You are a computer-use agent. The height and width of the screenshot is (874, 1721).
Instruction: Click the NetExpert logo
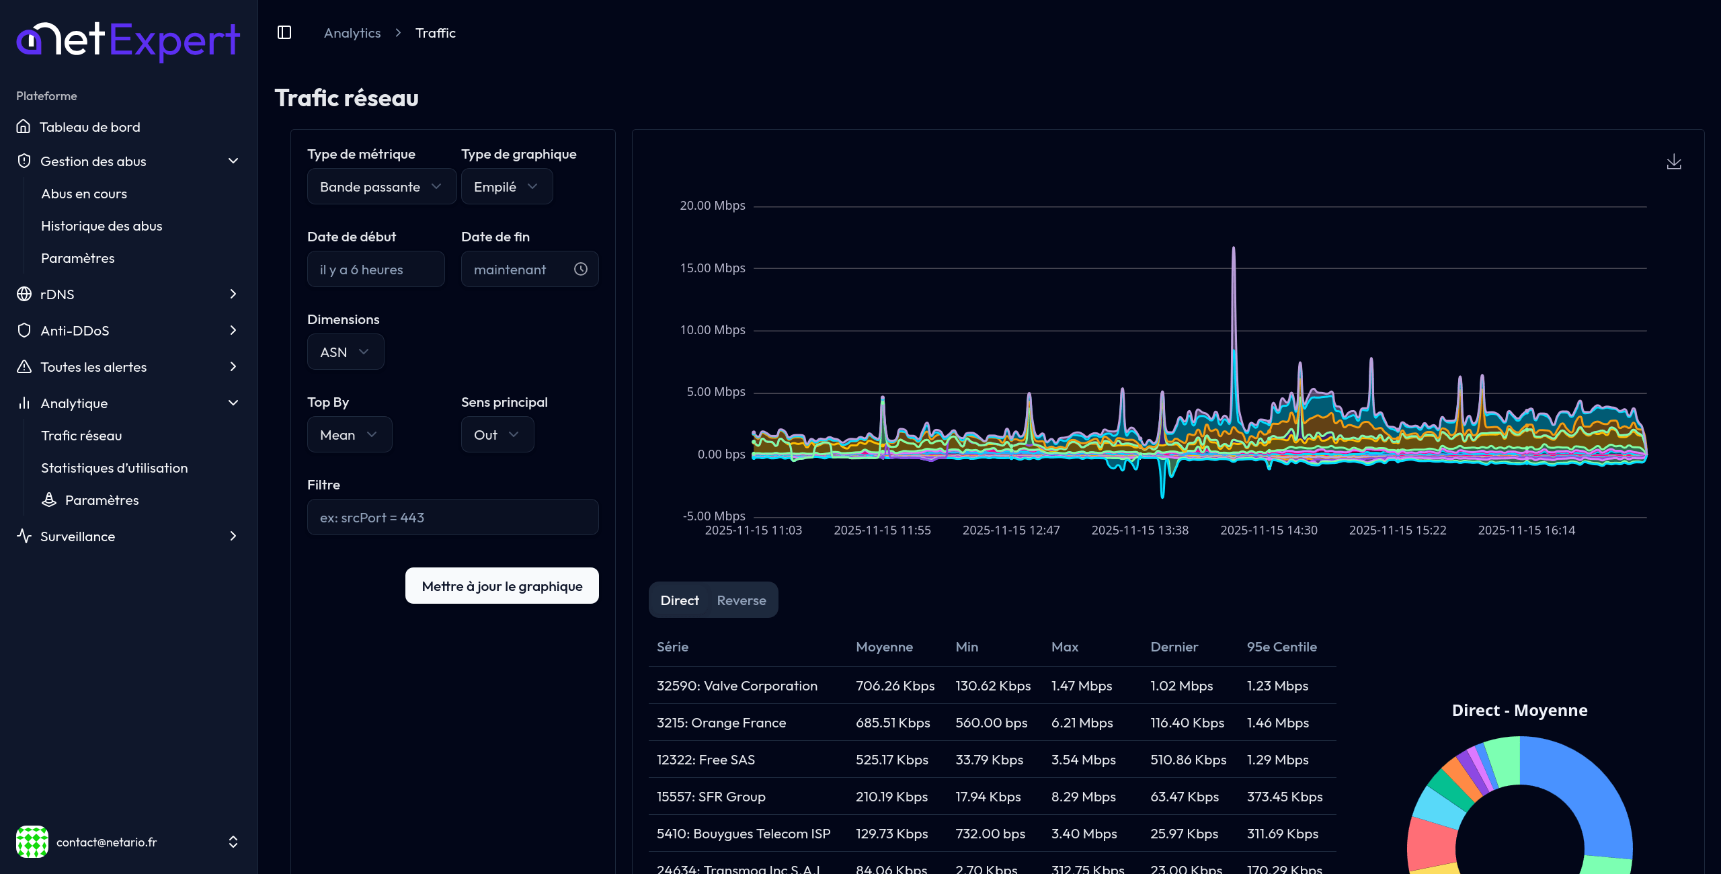(x=128, y=40)
